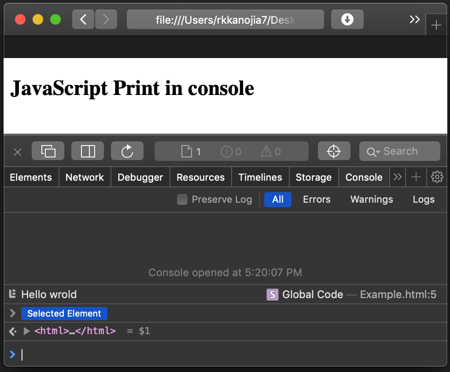Click the browser back navigation arrow
450x372 pixels.
click(x=83, y=19)
